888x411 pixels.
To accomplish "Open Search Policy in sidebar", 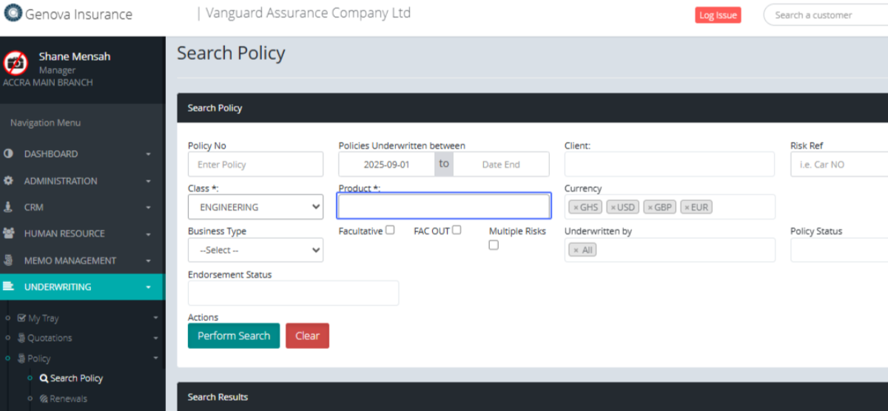I will (x=76, y=378).
